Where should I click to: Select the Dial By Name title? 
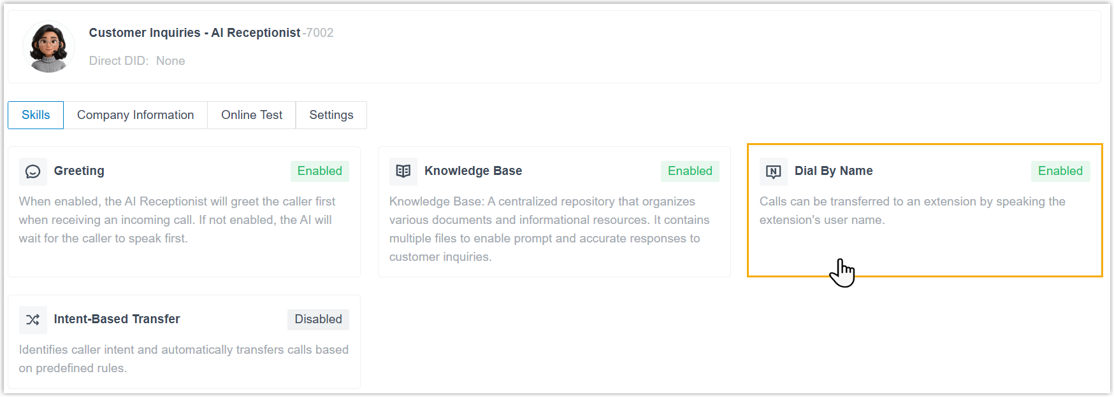834,171
